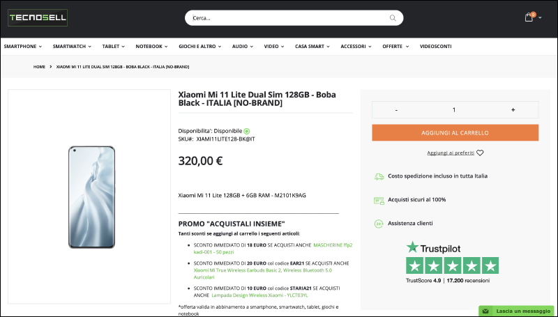Click the search magnifier icon

[393, 18]
